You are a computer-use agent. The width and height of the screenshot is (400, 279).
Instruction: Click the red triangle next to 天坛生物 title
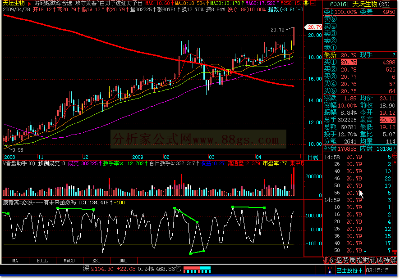tap(30, 4)
